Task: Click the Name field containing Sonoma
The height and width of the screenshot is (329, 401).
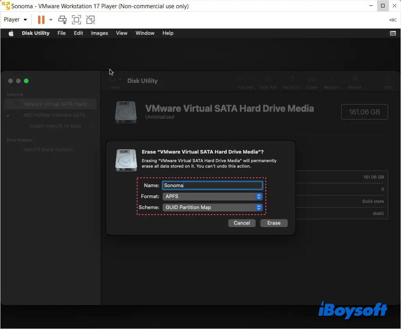Action: (212, 186)
